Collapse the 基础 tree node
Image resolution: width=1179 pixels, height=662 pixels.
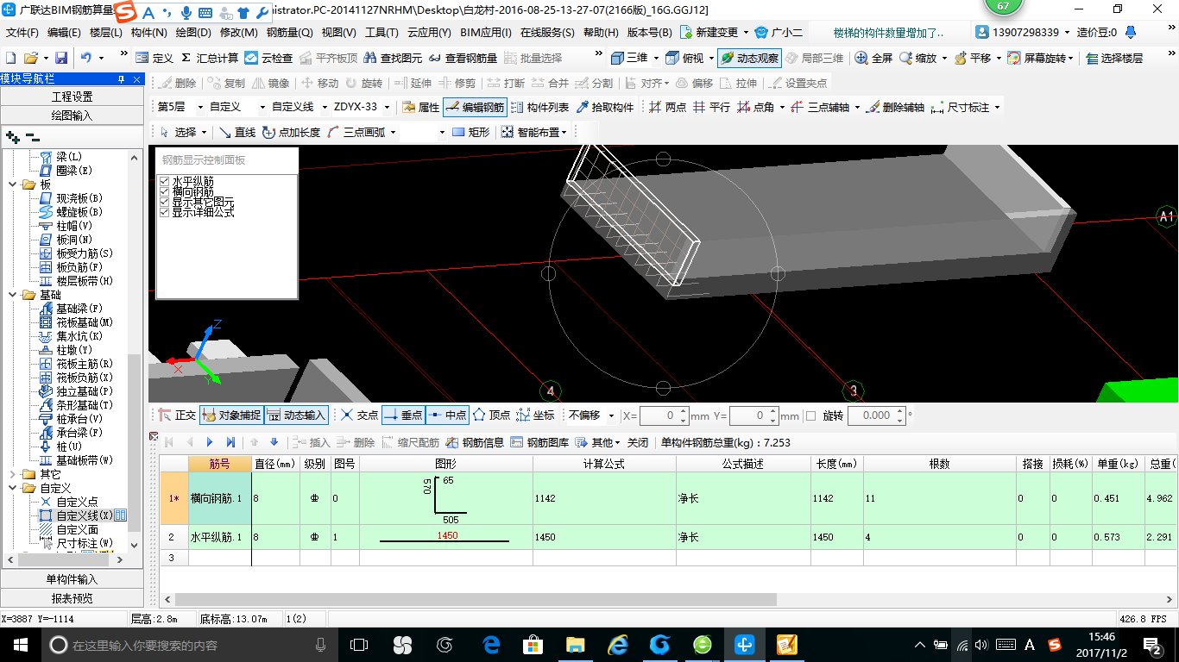click(x=12, y=295)
